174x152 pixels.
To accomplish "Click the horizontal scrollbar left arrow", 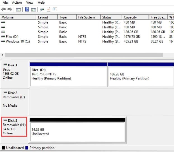I will click(x=3, y=55).
